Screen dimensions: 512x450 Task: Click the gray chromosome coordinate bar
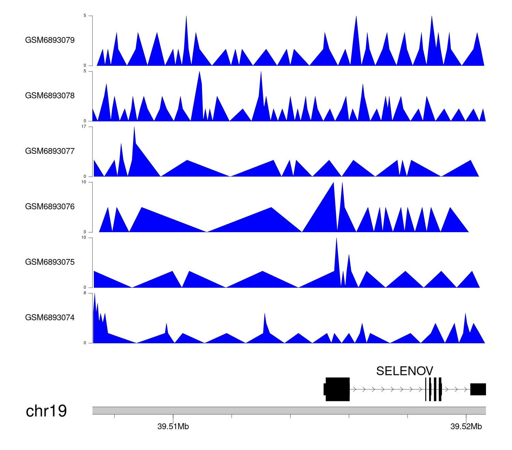pyautogui.click(x=289, y=410)
